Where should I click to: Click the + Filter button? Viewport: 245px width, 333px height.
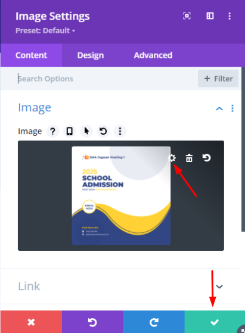[218, 79]
